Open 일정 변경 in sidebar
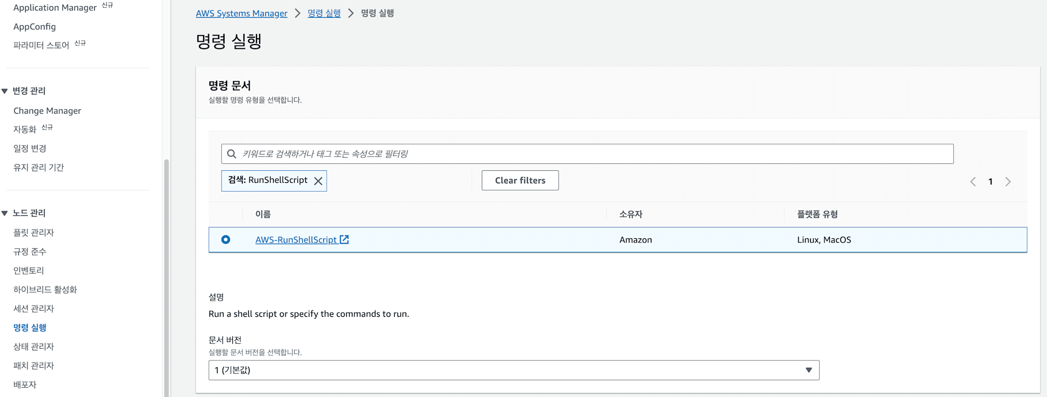The height and width of the screenshot is (397, 1047). point(30,148)
